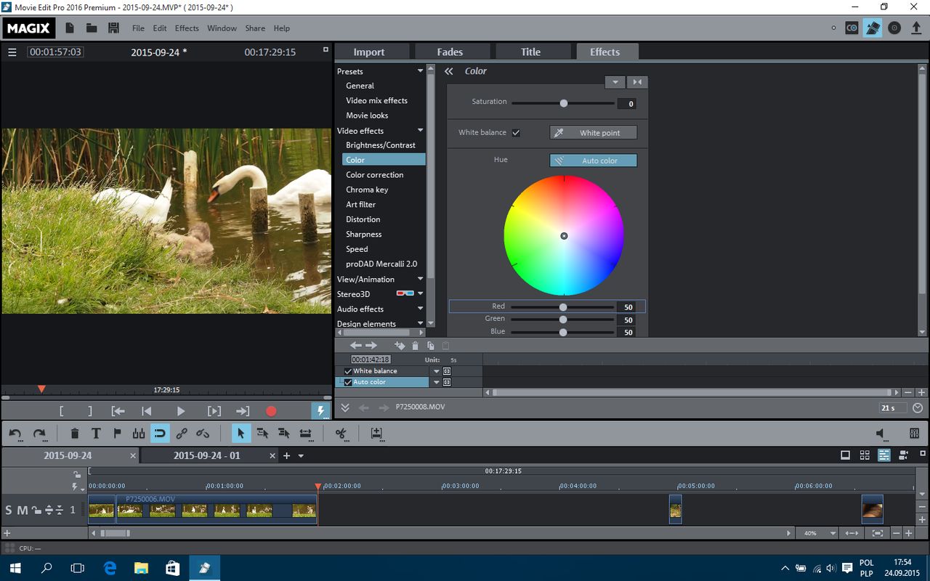Click the Auto color button
The height and width of the screenshot is (581, 930).
(x=593, y=161)
